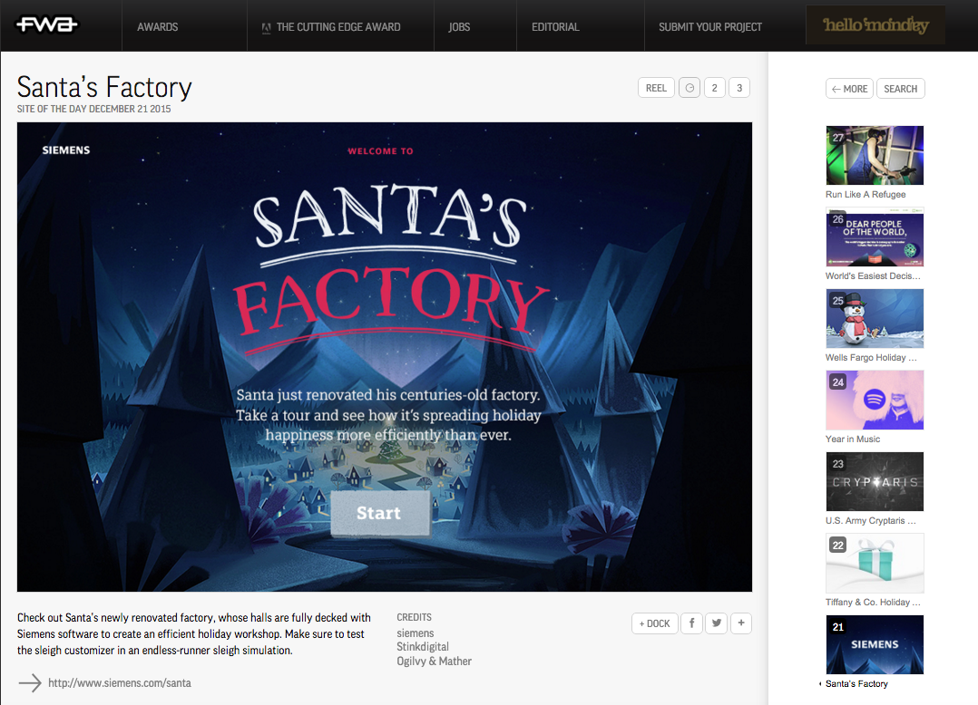Click the arrow icon beside the URL
The image size is (978, 705).
pyautogui.click(x=30, y=683)
